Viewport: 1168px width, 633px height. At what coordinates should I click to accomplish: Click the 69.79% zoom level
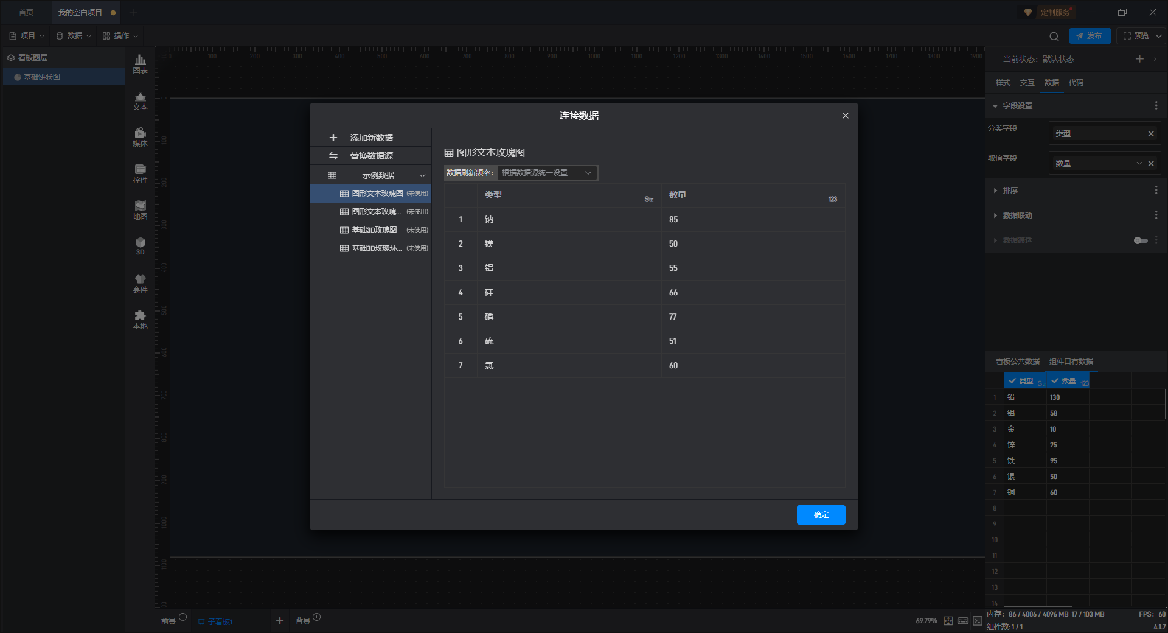click(x=926, y=621)
